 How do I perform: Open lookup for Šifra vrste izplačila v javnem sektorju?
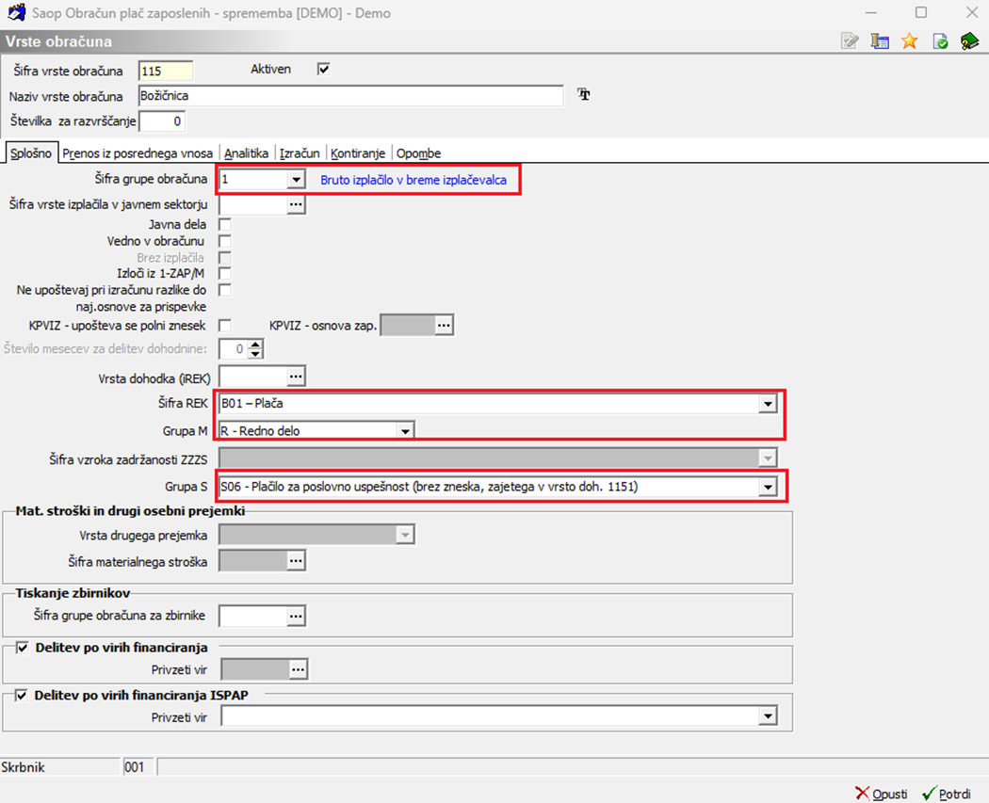click(x=296, y=205)
